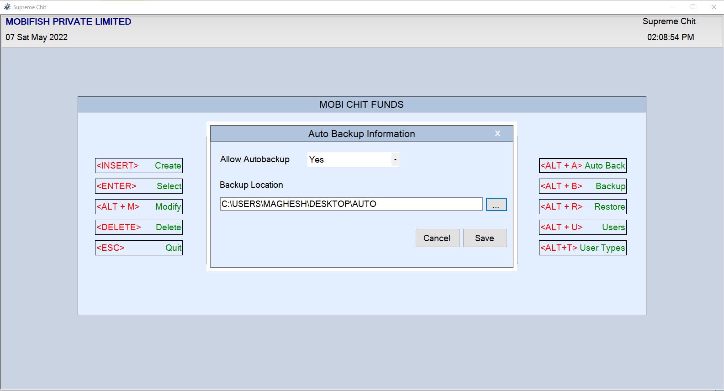
Task: Minimize the Supreme Chit window
Action: [672, 7]
